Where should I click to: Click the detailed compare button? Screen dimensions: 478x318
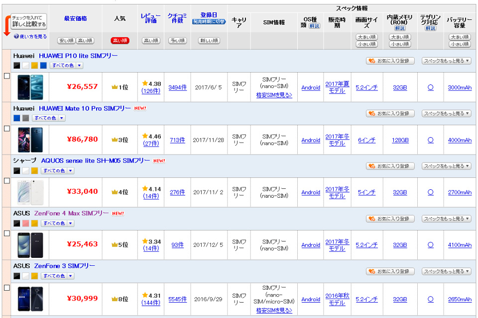click(x=29, y=21)
